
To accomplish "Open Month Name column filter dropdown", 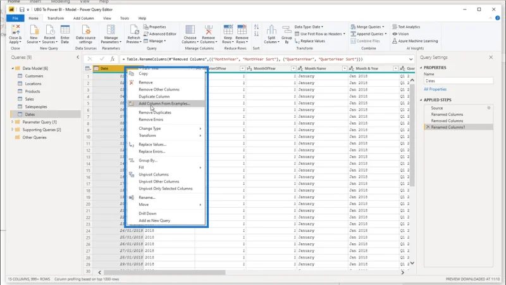I will click(x=344, y=68).
